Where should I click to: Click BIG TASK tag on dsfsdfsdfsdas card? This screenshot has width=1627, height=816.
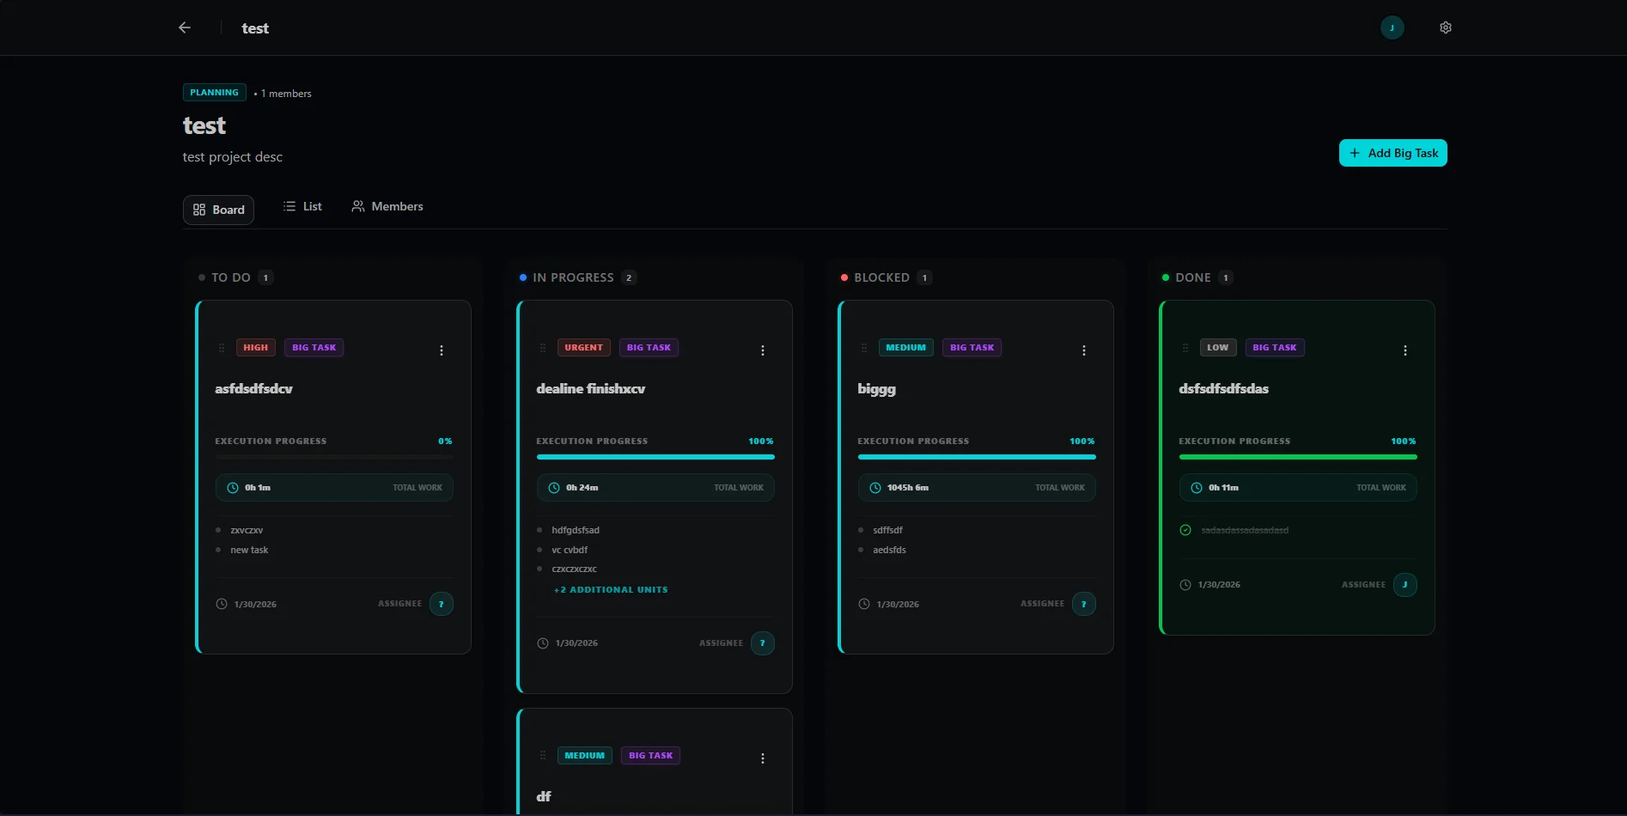pos(1275,348)
